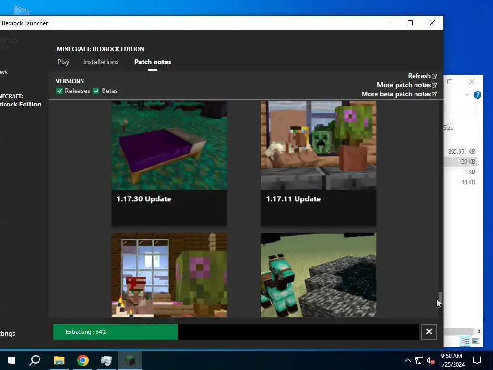Expand the ribbon chevron in the background window
493x370 pixels.
click(467, 95)
